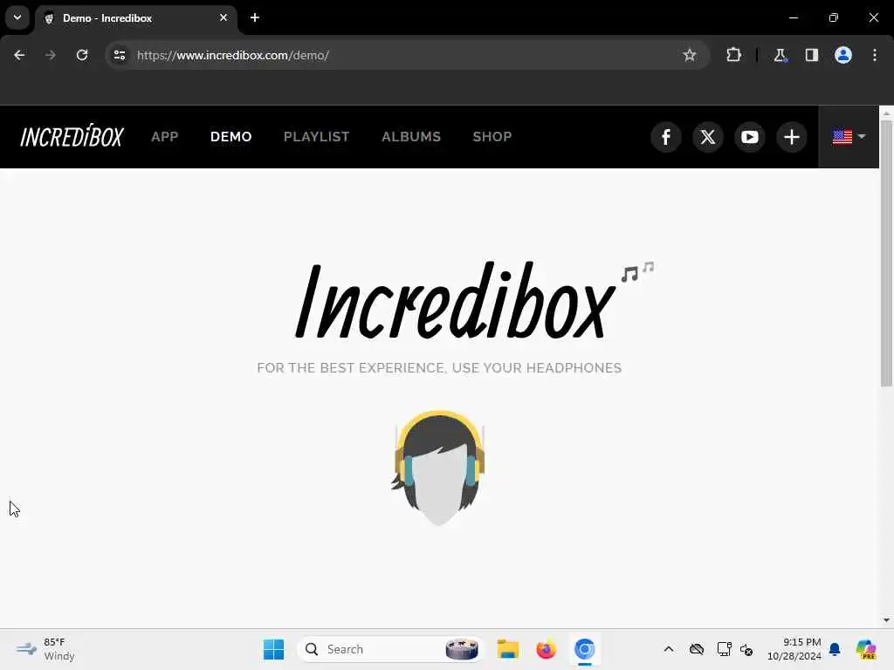Image resolution: width=894 pixels, height=670 pixels.
Task: Open the browser extensions icon
Action: 733,55
